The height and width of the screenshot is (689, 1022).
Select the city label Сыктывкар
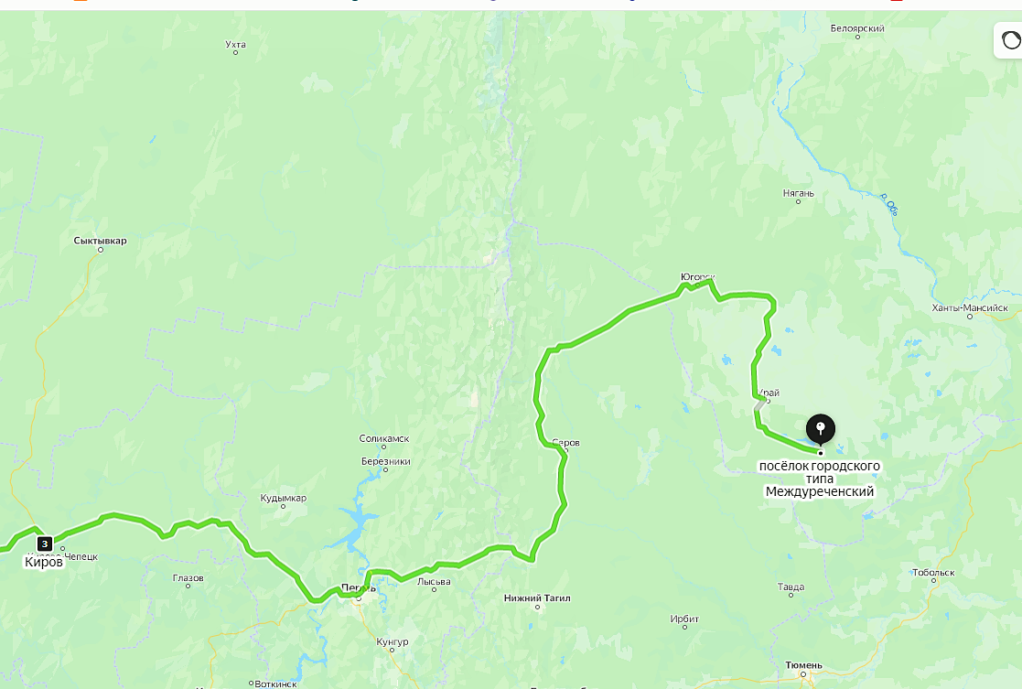point(101,241)
